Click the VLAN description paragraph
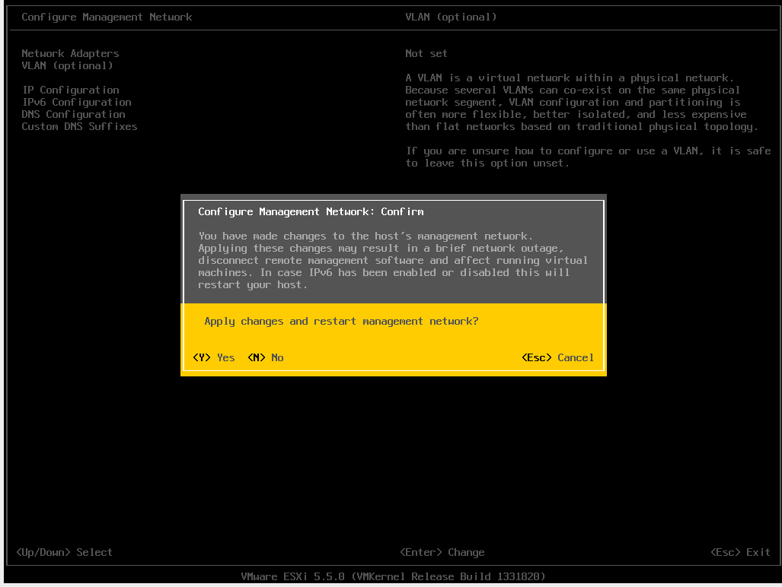The width and height of the screenshot is (782, 587). (579, 102)
